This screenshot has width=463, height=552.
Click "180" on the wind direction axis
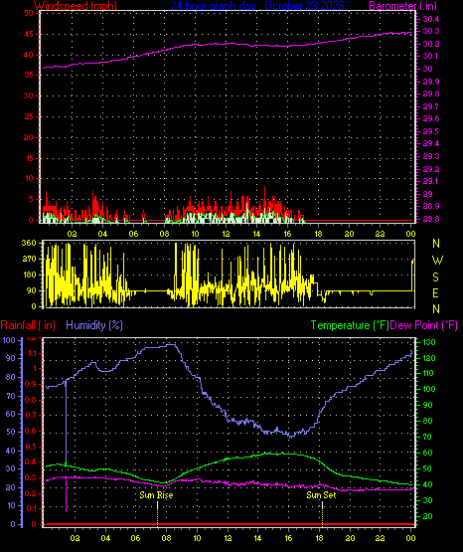(x=29, y=275)
